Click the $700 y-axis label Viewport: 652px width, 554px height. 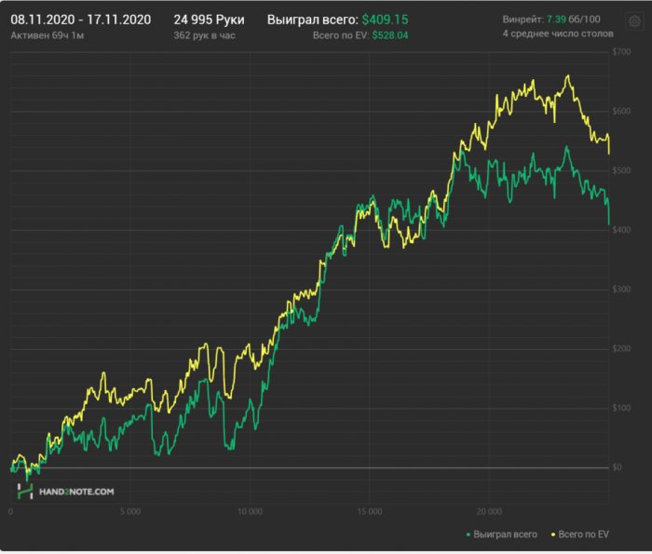click(621, 52)
